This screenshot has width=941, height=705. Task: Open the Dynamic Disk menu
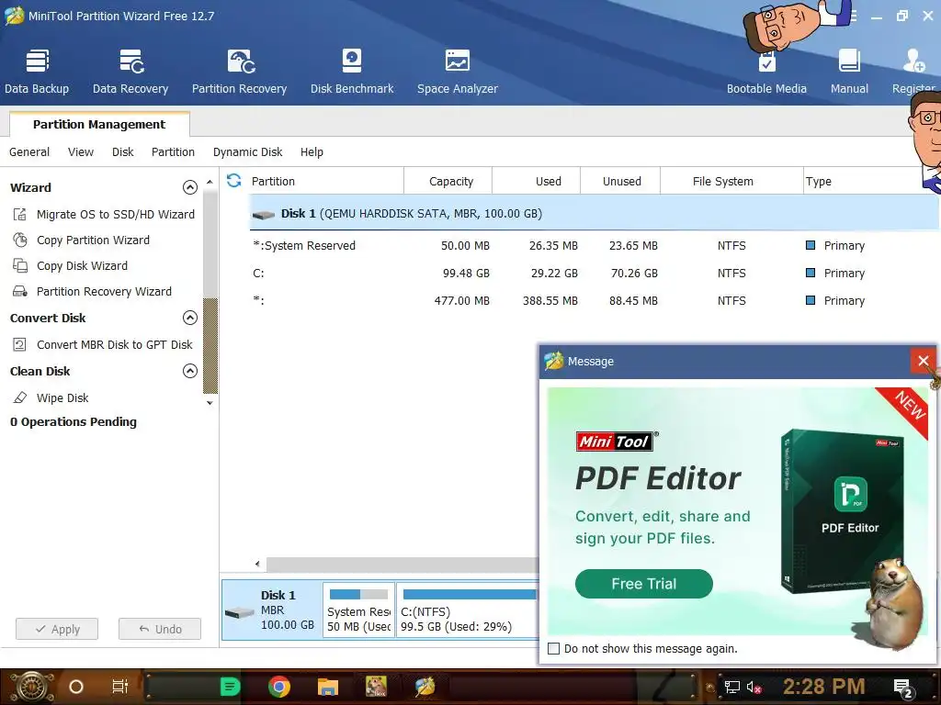click(x=247, y=151)
